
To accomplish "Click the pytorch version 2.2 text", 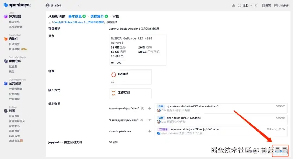I will [x=113, y=82].
